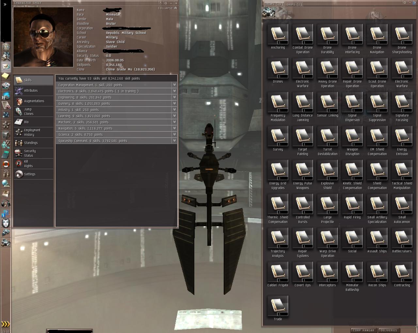418x333 pixels.
Task: Open the Deliveries hangar
Action: [389, 330]
